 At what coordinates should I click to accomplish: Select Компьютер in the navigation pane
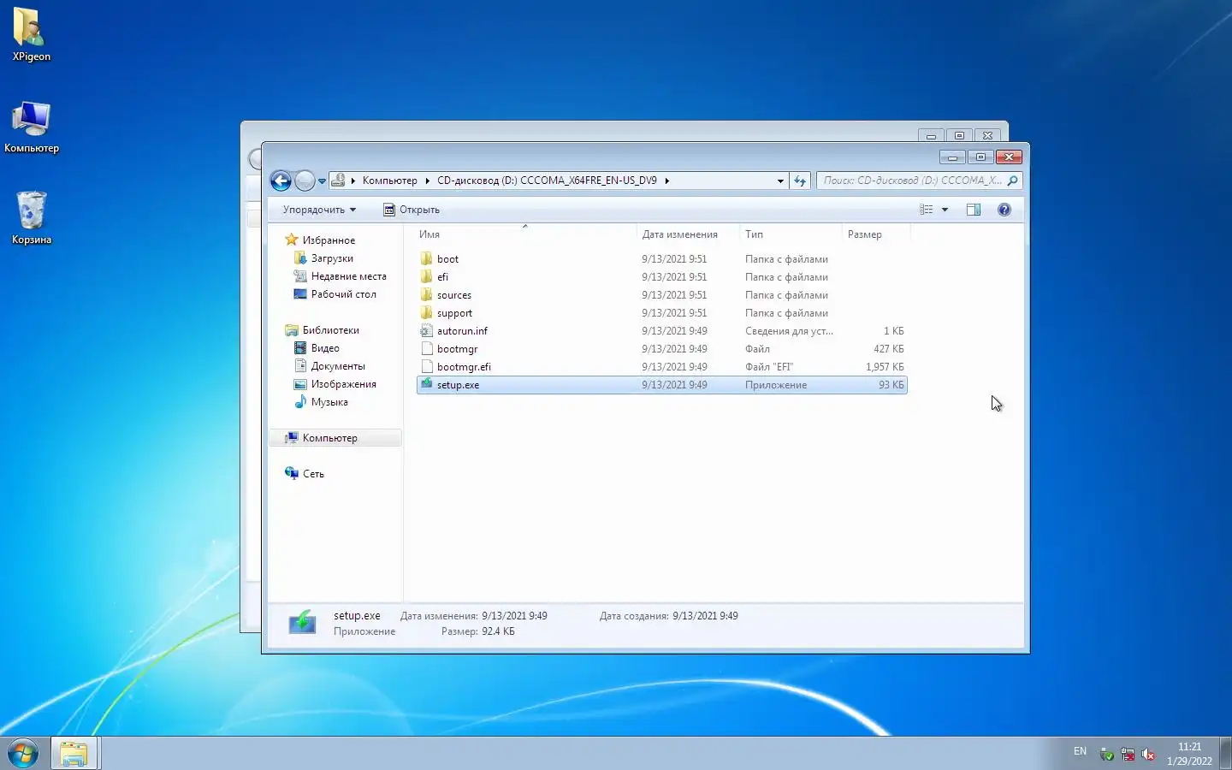coord(335,438)
